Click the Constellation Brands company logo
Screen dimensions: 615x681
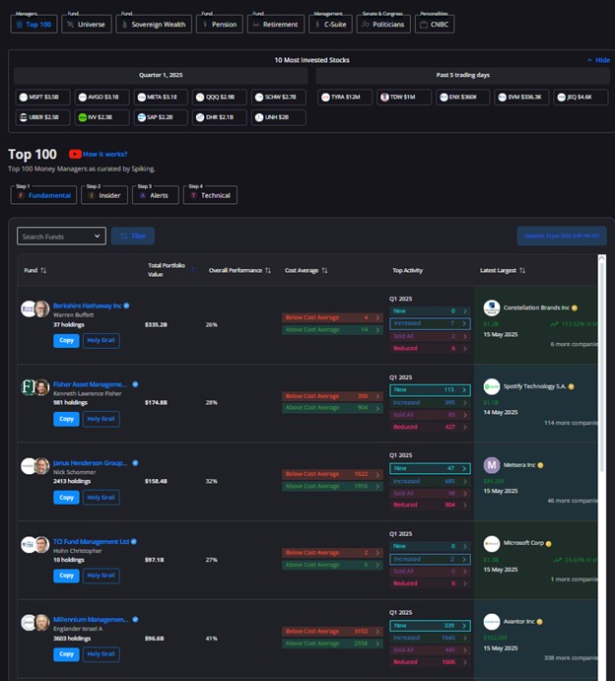pyautogui.click(x=492, y=307)
